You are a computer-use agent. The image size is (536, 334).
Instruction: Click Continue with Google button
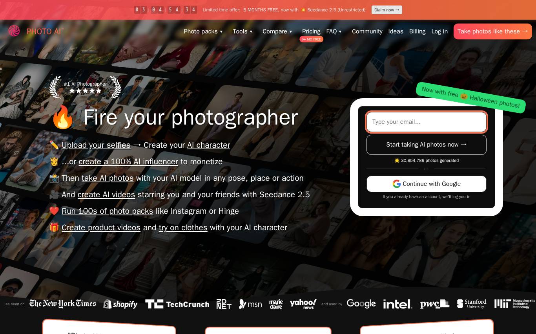[427, 184]
